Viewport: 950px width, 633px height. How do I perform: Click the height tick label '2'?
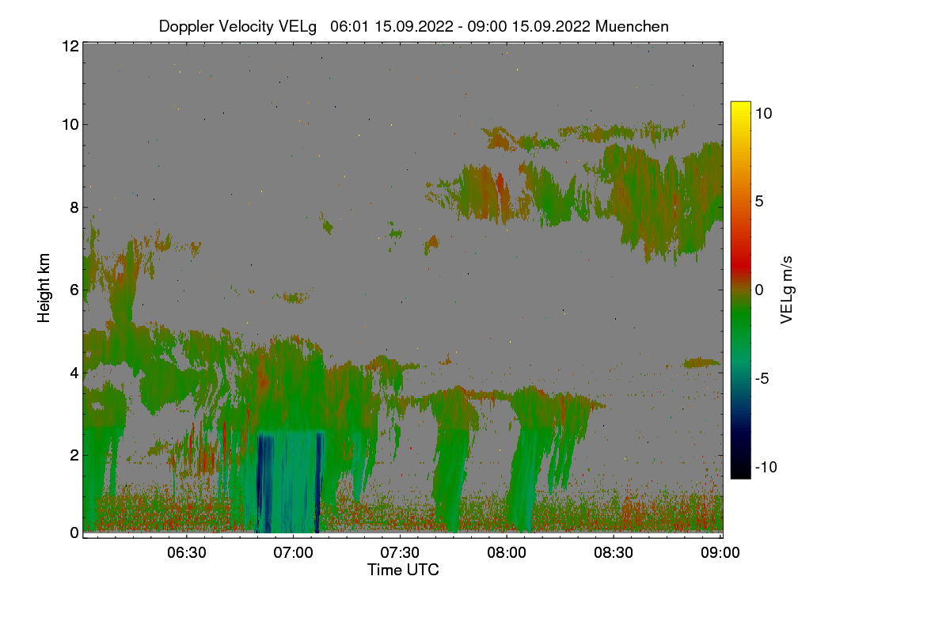74,454
